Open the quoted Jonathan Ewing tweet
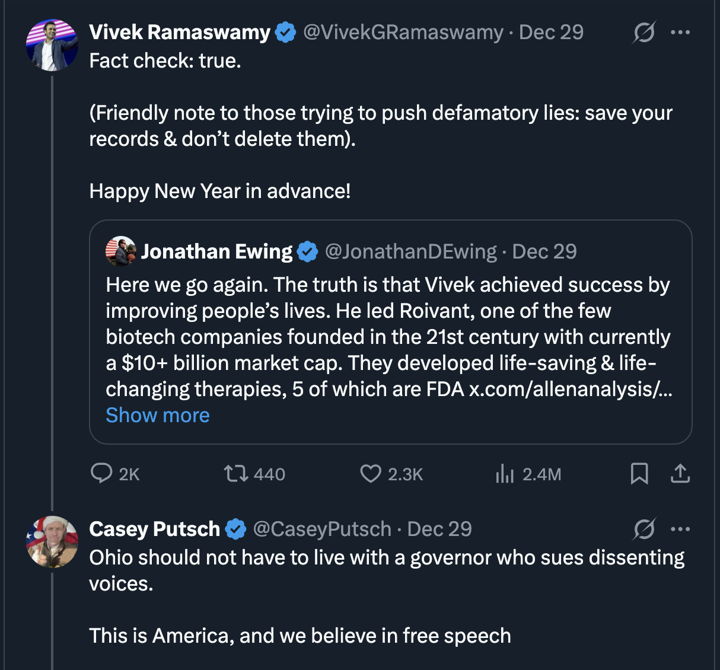This screenshot has width=720, height=670. [390, 337]
